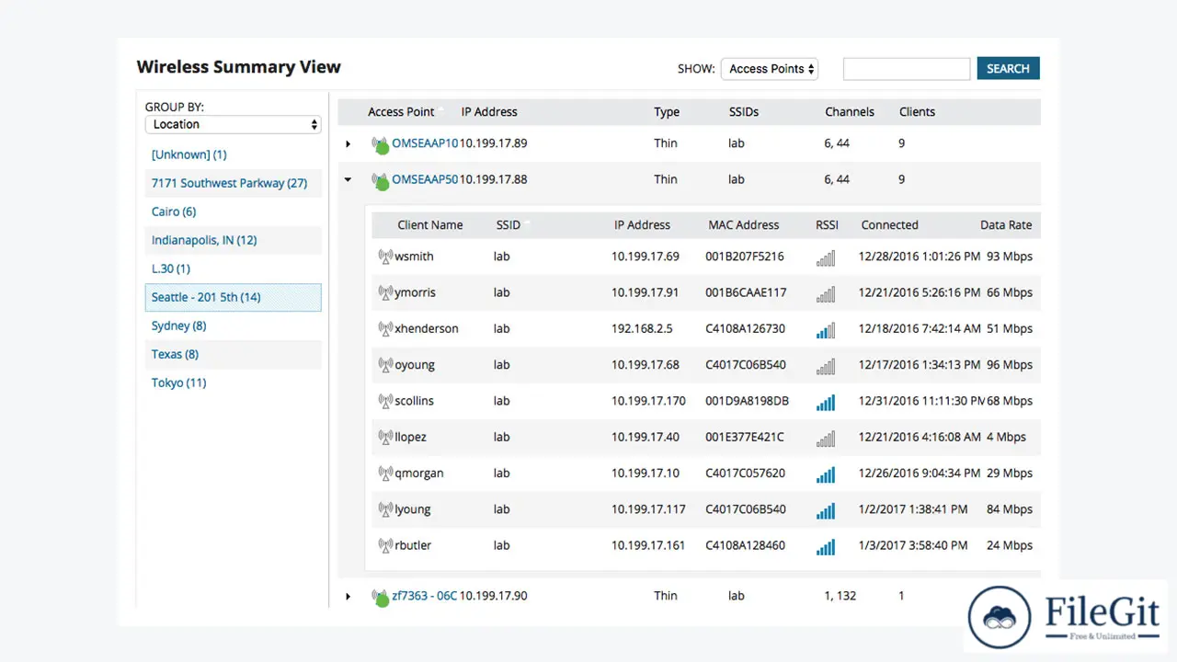This screenshot has height=662, width=1177.
Task: Click the RSSI signal bars for oyoung
Action: click(826, 366)
